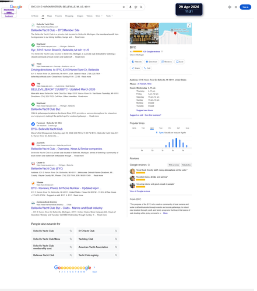Switch to the Maps tab
This screenshot has height=291, width=257.
click(x=50, y=16)
